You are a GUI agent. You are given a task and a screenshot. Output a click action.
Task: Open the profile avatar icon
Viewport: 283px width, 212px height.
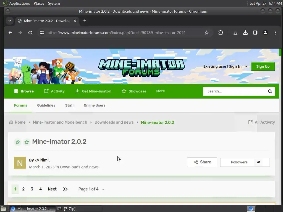coord(265,33)
